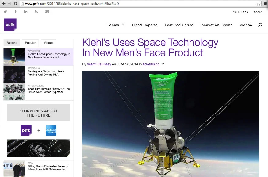This screenshot has height=177, width=268.
Task: Select the Recent tab in sidebar
Action: (12, 43)
